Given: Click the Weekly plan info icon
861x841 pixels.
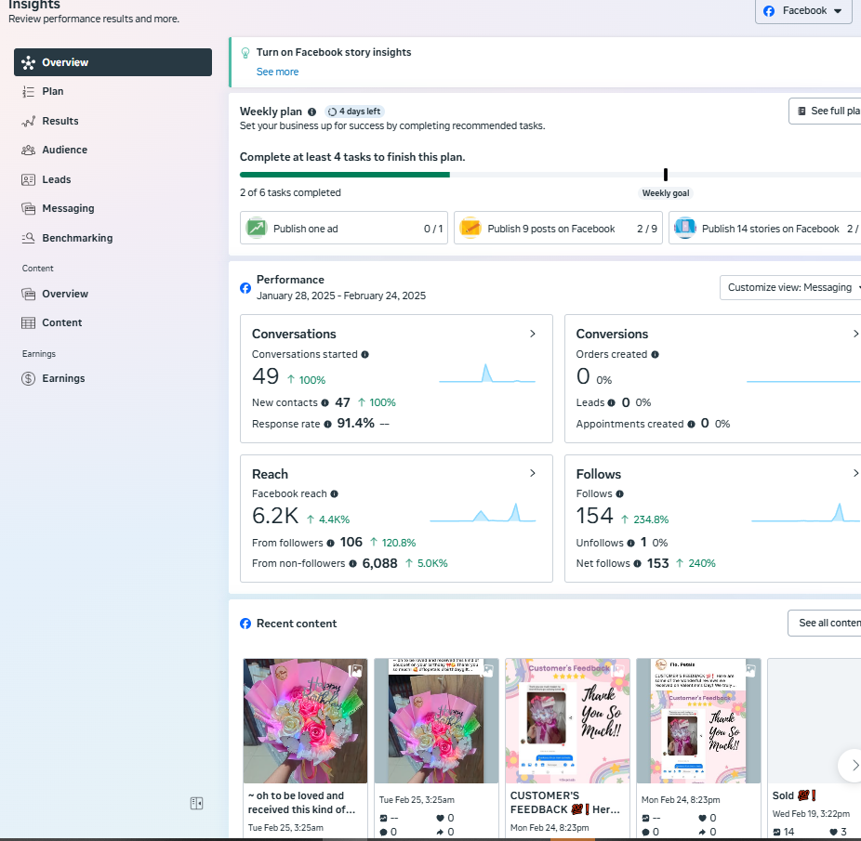Looking at the screenshot, I should click(311, 112).
